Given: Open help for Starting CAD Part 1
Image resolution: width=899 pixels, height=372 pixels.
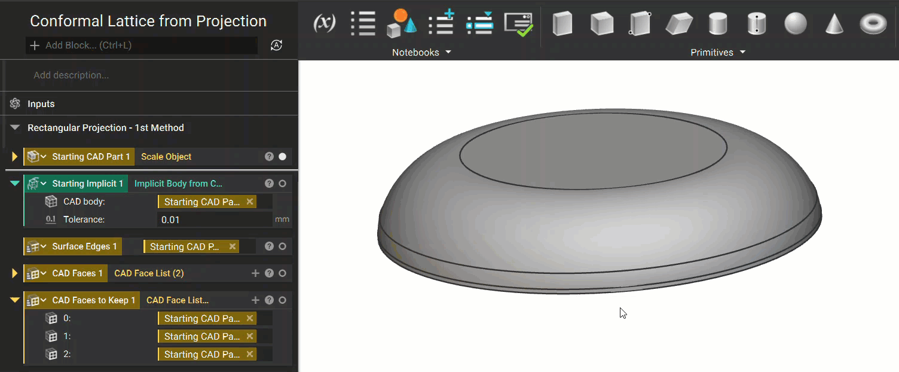Looking at the screenshot, I should coord(269,157).
